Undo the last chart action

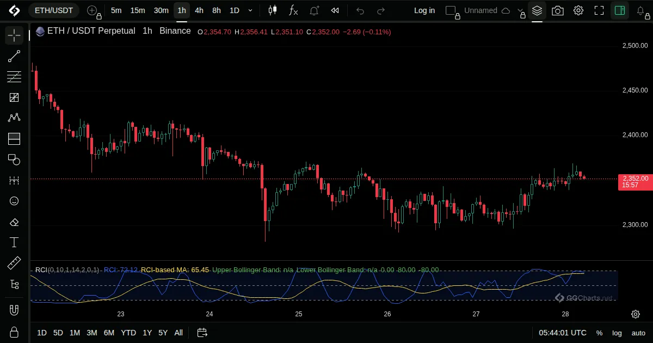(360, 10)
